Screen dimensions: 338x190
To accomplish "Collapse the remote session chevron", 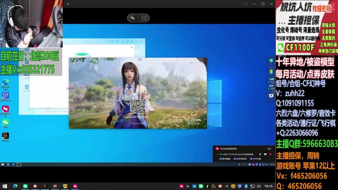I will click(x=218, y=154).
